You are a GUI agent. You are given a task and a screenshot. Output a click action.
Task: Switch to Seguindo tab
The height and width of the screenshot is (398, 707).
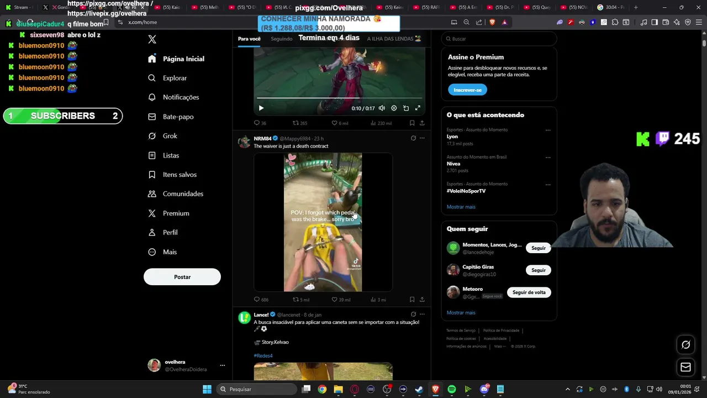[282, 39]
